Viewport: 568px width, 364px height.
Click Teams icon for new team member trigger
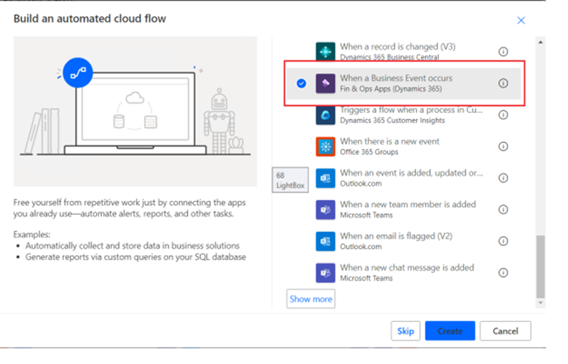click(x=326, y=209)
